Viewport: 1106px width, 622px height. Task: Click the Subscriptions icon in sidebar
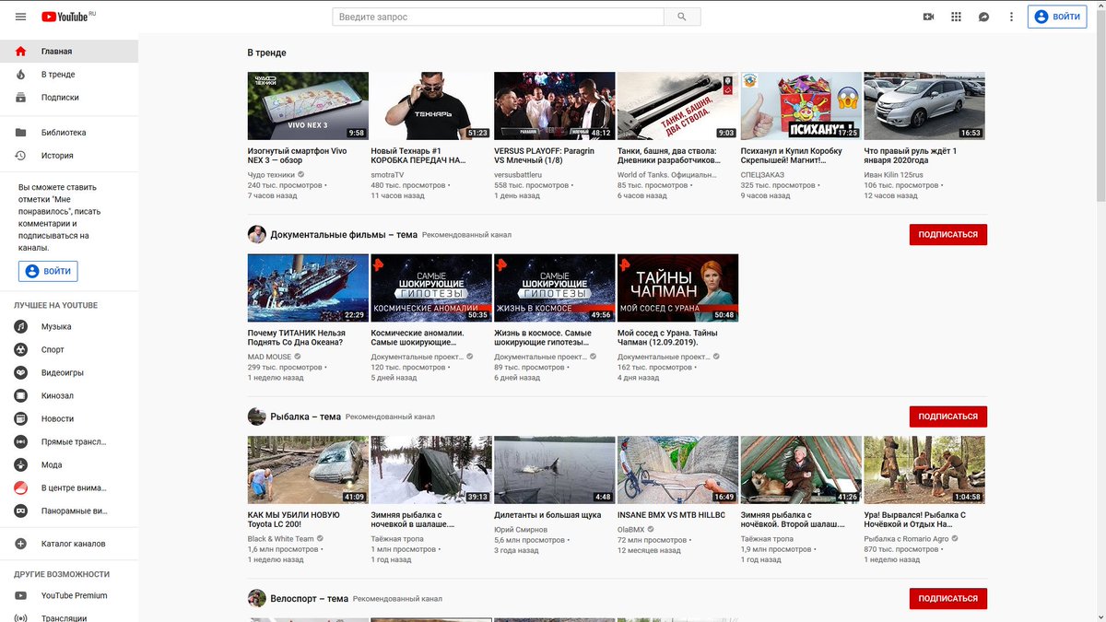coord(20,98)
